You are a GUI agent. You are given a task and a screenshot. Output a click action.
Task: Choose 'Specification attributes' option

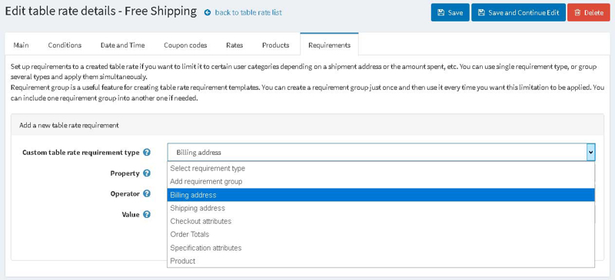click(x=381, y=248)
